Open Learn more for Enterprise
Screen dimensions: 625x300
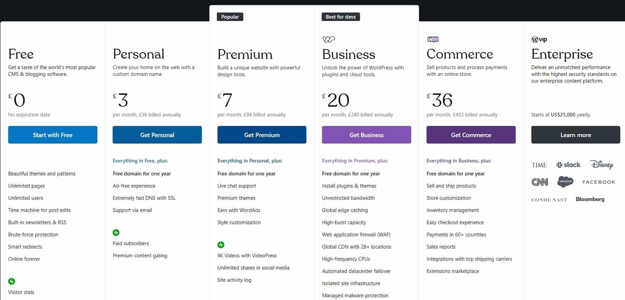[x=576, y=135]
